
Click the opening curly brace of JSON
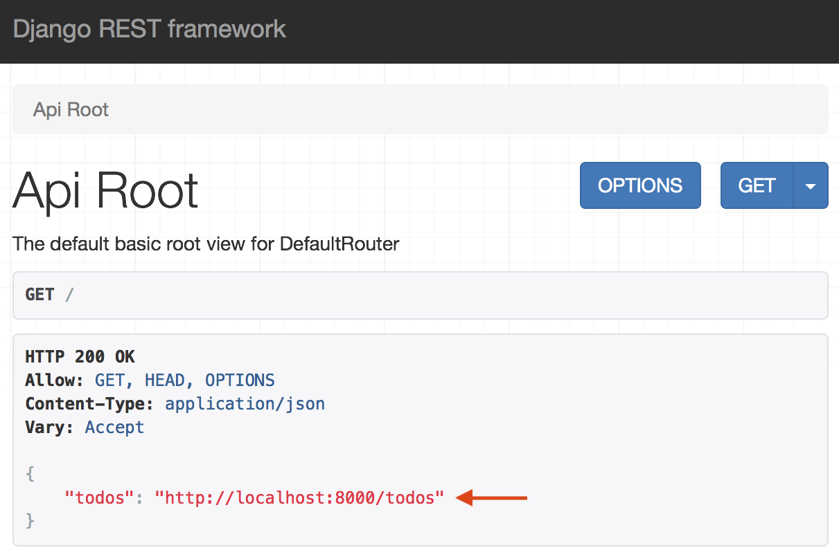[30, 474]
